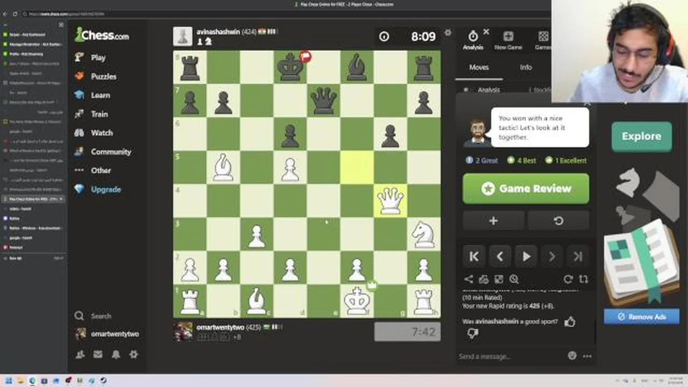Give thumbs down for good sport
688x387 pixels.
[472, 333]
